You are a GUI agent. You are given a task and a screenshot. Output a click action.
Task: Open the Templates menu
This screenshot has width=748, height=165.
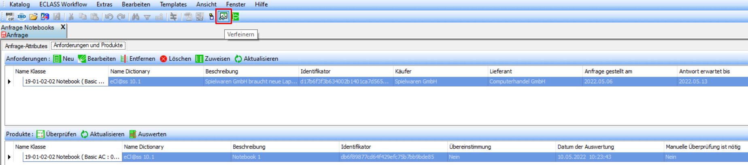[x=173, y=4]
